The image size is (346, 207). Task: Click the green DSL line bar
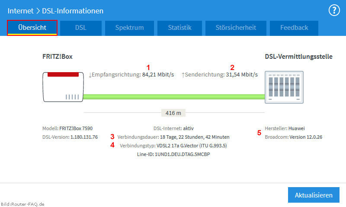[x=174, y=97]
